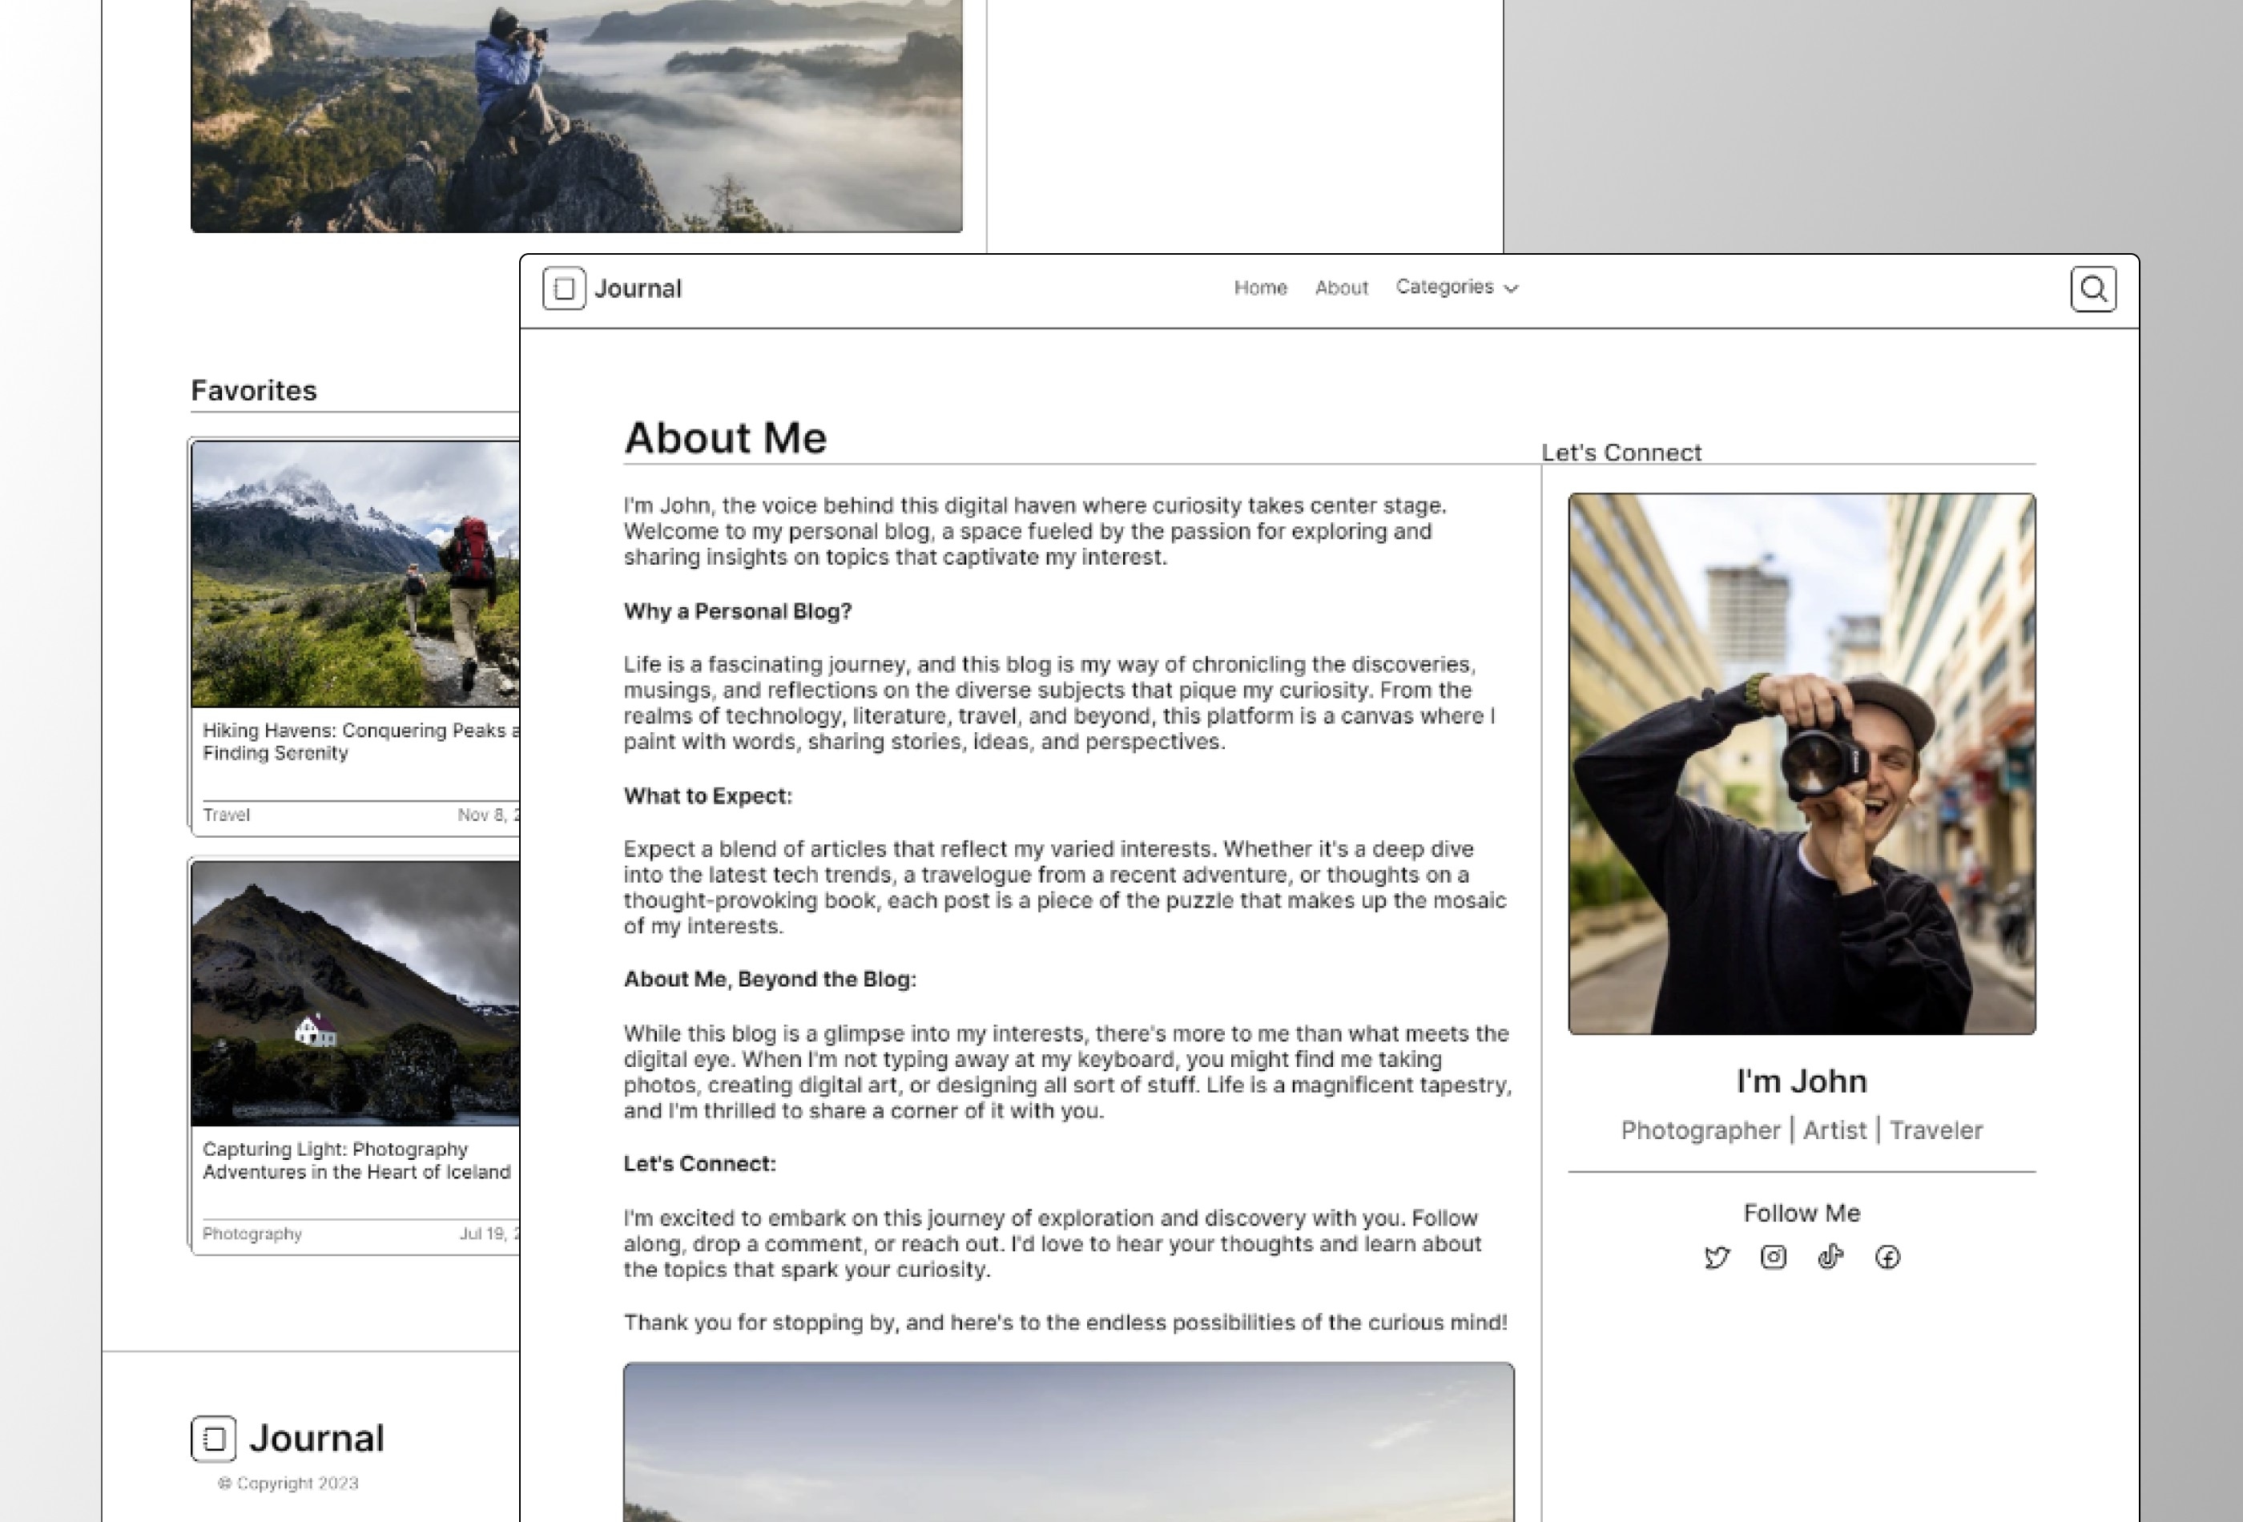This screenshot has height=1522, width=2243.
Task: Click the Twitter/X social icon
Action: click(x=1715, y=1257)
